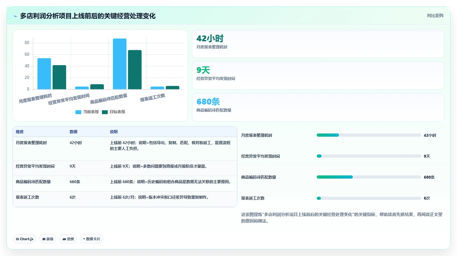Select the description starting 上线前 680条

click(x=171, y=182)
